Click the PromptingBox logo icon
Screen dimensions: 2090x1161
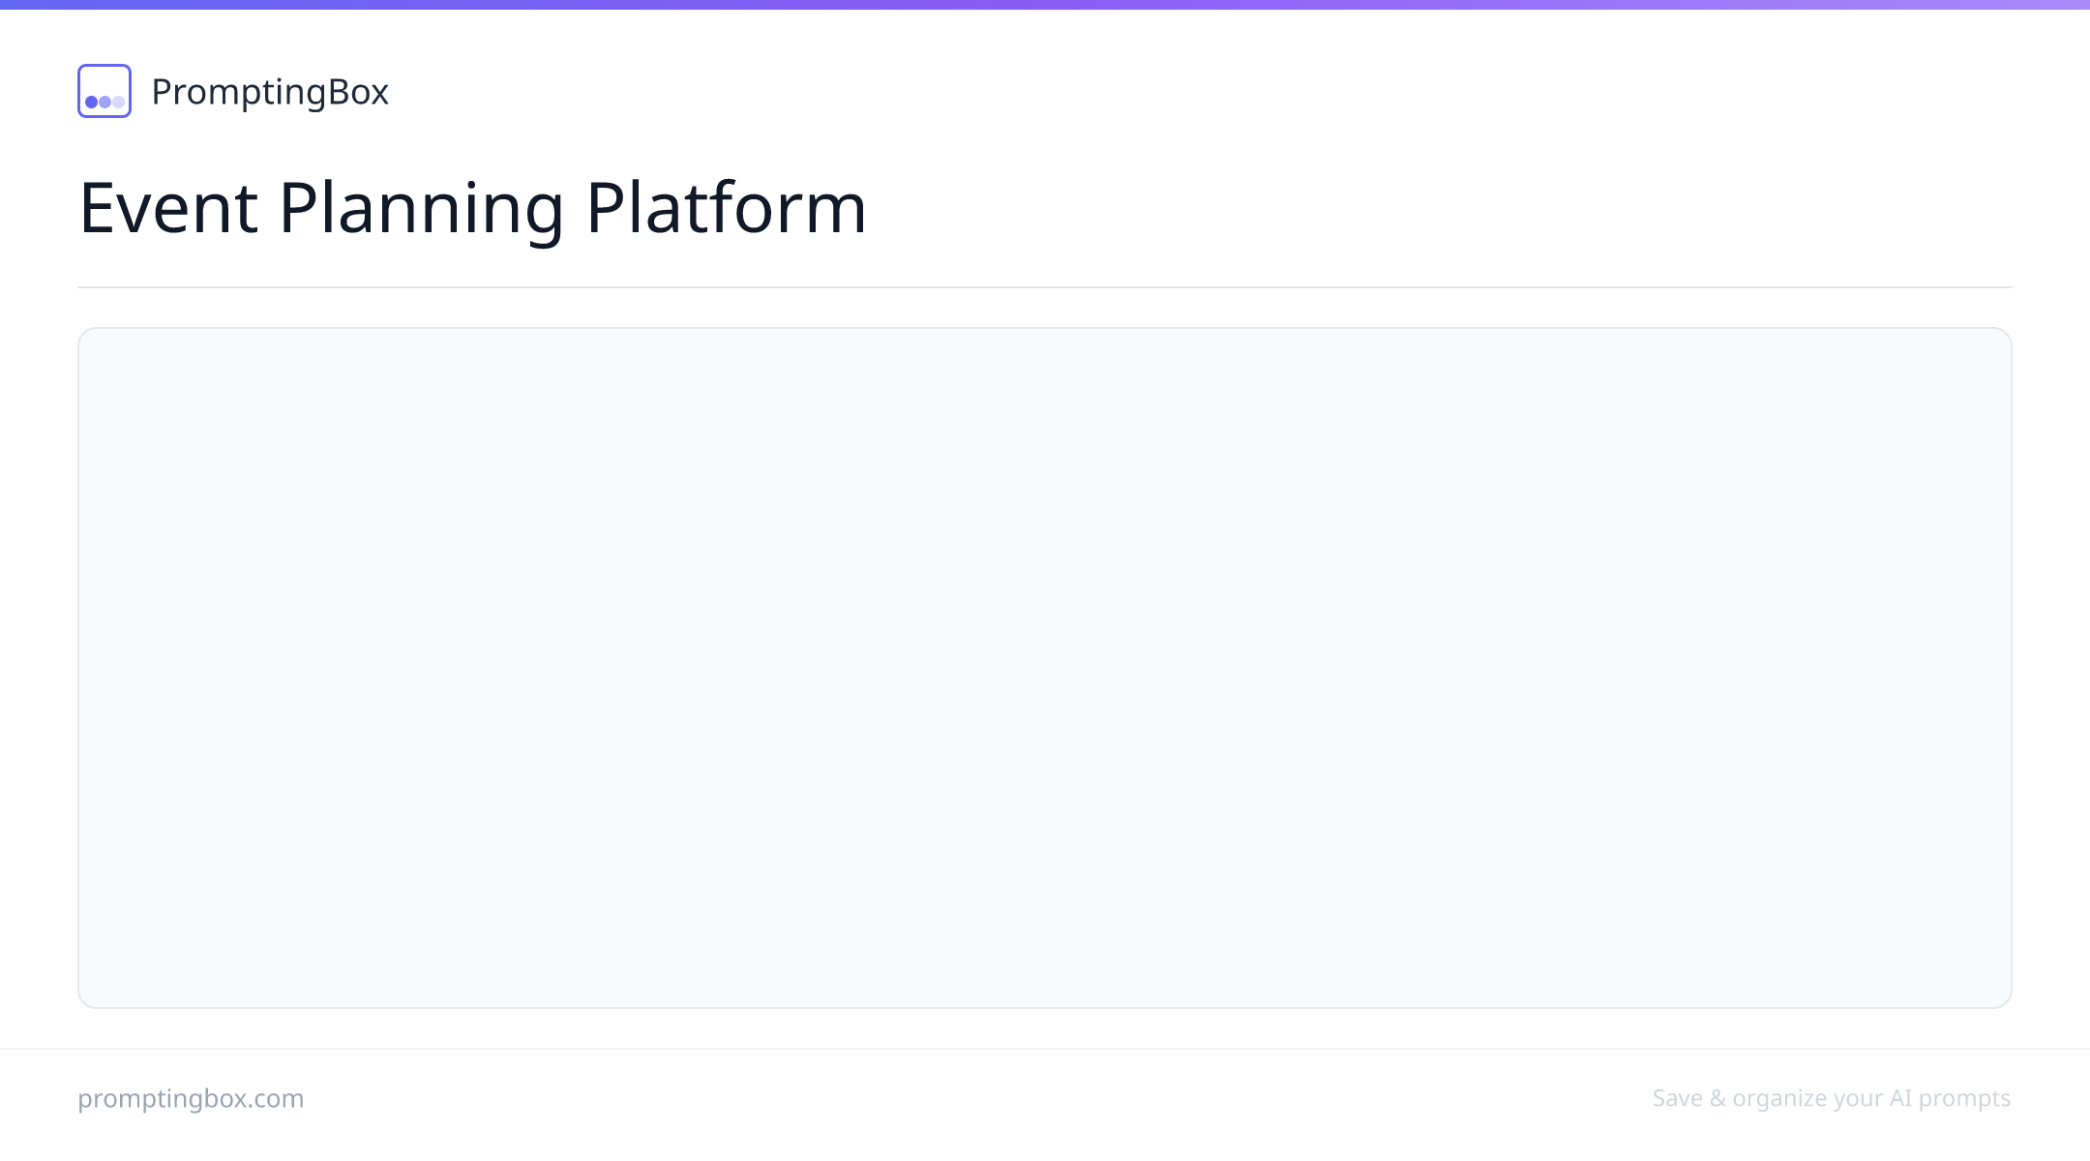[104, 91]
